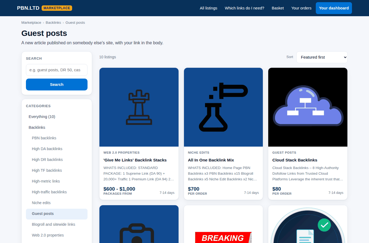Click the $80 price
The width and height of the screenshot is (369, 243).
tap(277, 189)
